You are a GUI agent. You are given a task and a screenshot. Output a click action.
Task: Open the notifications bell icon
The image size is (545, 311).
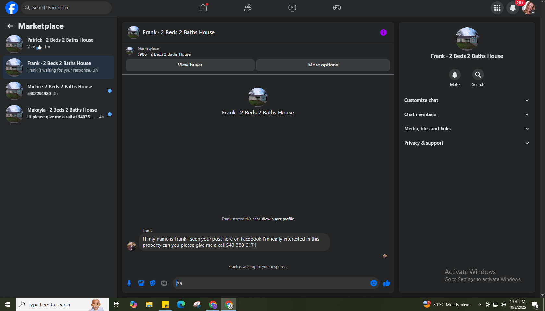coord(513,8)
